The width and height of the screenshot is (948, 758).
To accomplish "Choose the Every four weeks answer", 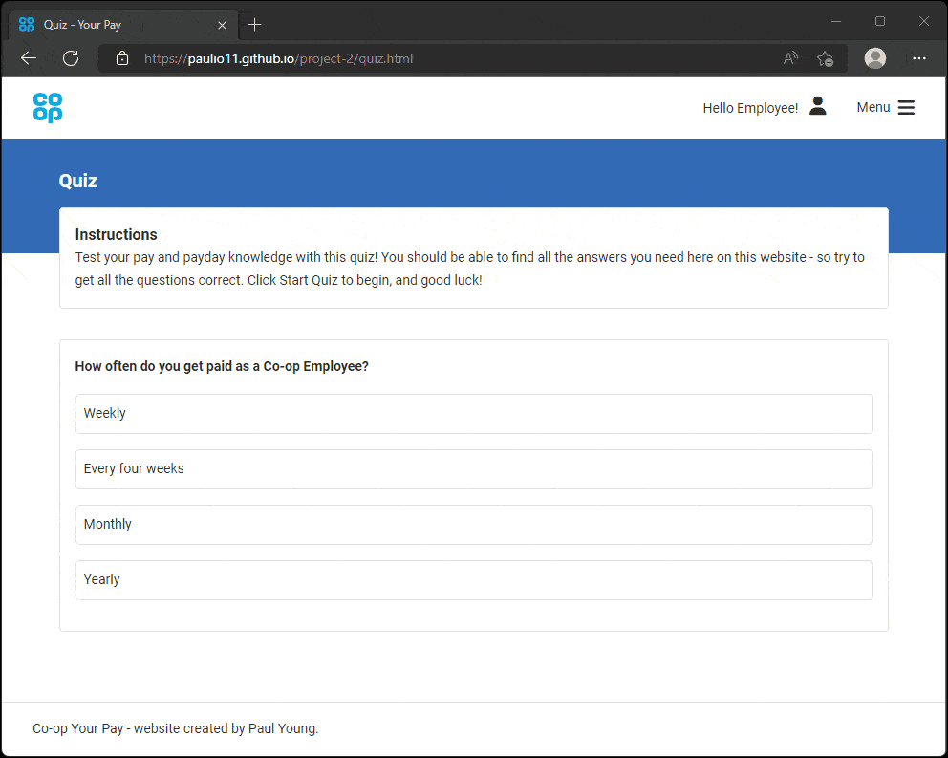I will 473,469.
